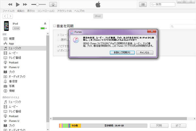Select 着信音 in the sidebar

(23, 81)
